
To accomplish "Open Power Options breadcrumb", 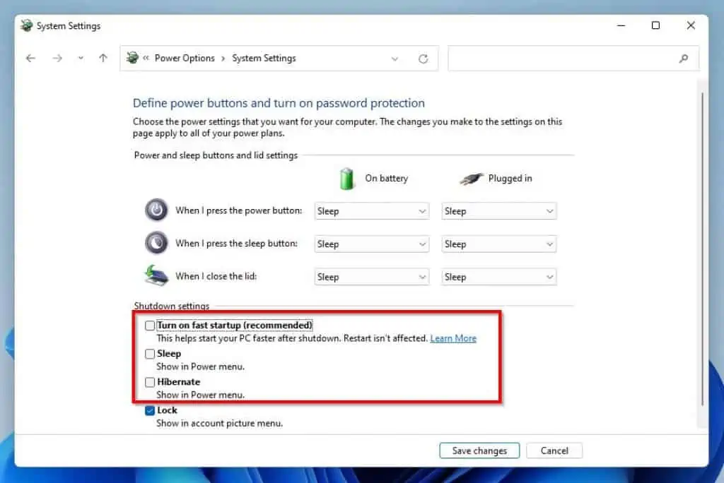I will tap(185, 58).
